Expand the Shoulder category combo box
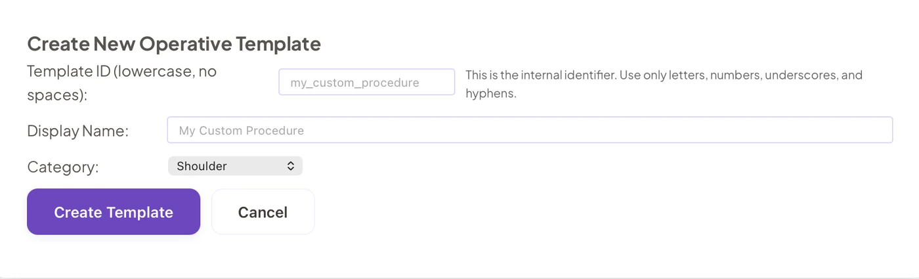 pyautogui.click(x=235, y=166)
